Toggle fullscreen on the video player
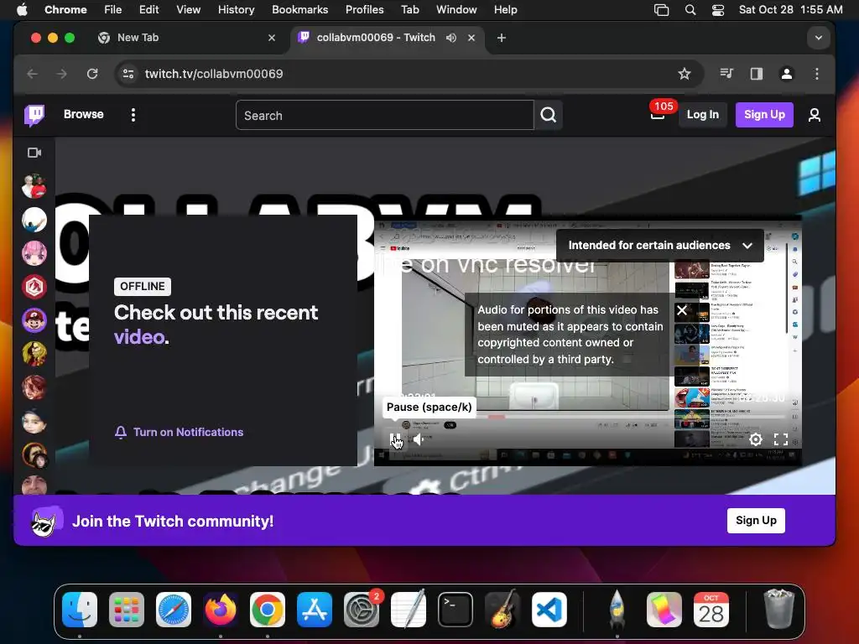Image resolution: width=859 pixels, height=644 pixels. 781,439
